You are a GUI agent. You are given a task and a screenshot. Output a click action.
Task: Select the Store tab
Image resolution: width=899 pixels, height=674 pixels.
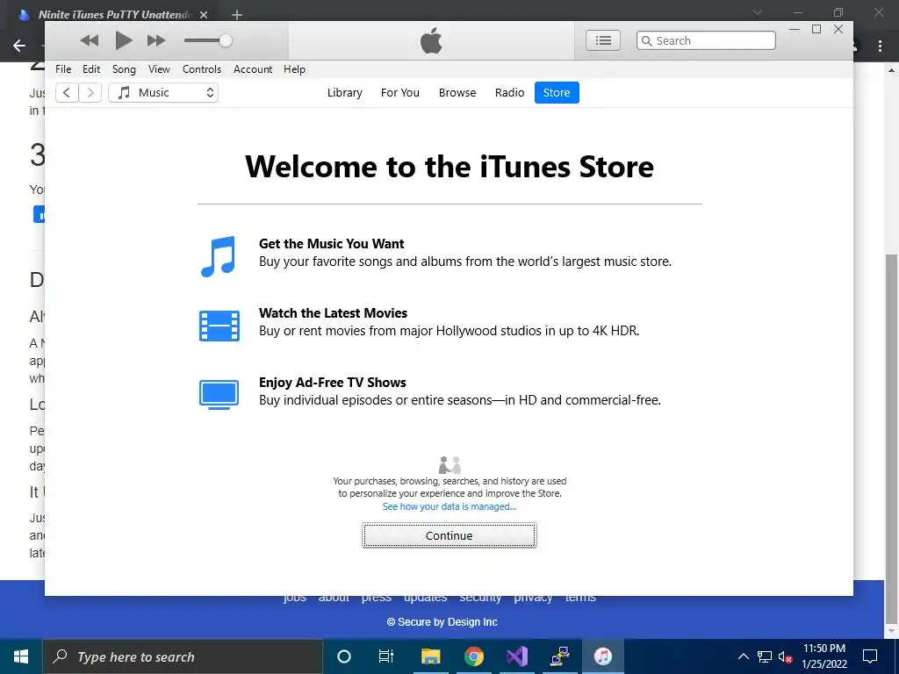pos(557,93)
